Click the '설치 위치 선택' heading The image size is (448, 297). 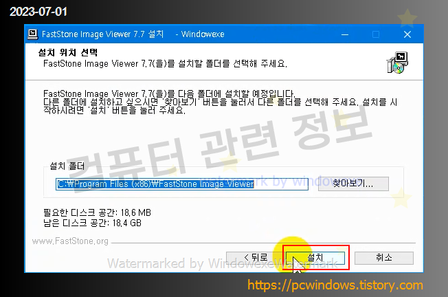point(68,53)
